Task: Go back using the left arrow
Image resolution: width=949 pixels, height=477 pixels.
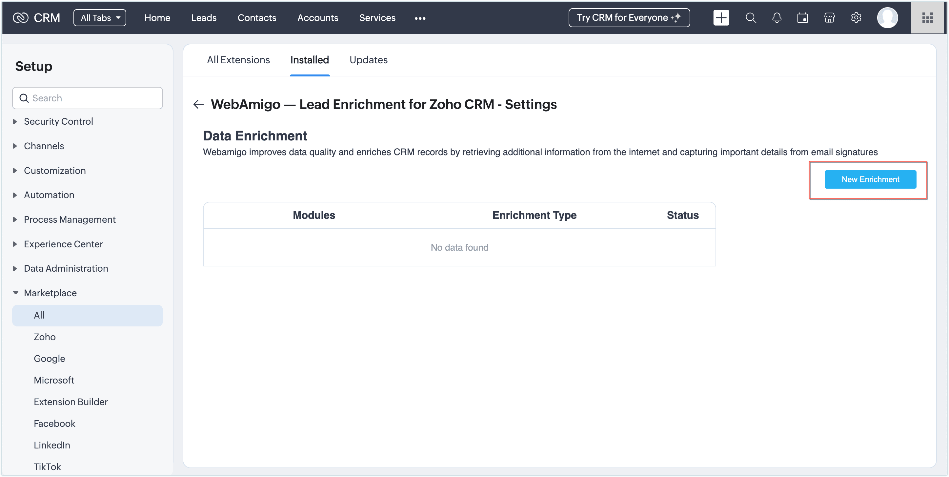Action: click(x=198, y=104)
